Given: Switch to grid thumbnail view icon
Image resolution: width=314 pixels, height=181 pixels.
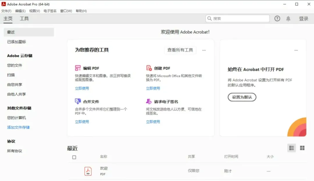Looking at the screenshot, I should point(302,148).
